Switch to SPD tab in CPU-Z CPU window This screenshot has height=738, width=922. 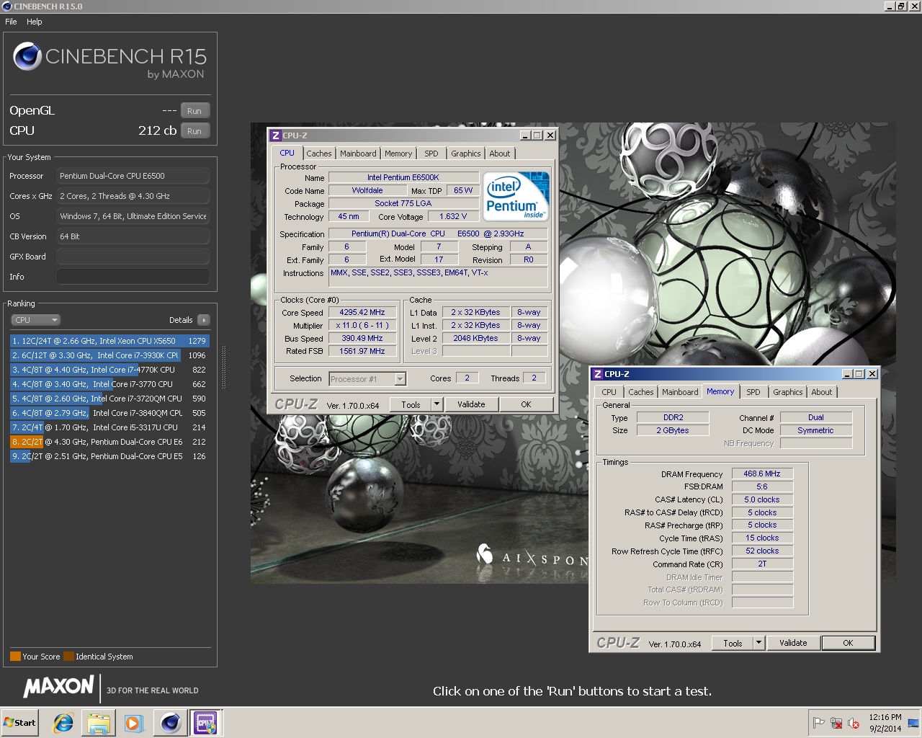coord(431,154)
